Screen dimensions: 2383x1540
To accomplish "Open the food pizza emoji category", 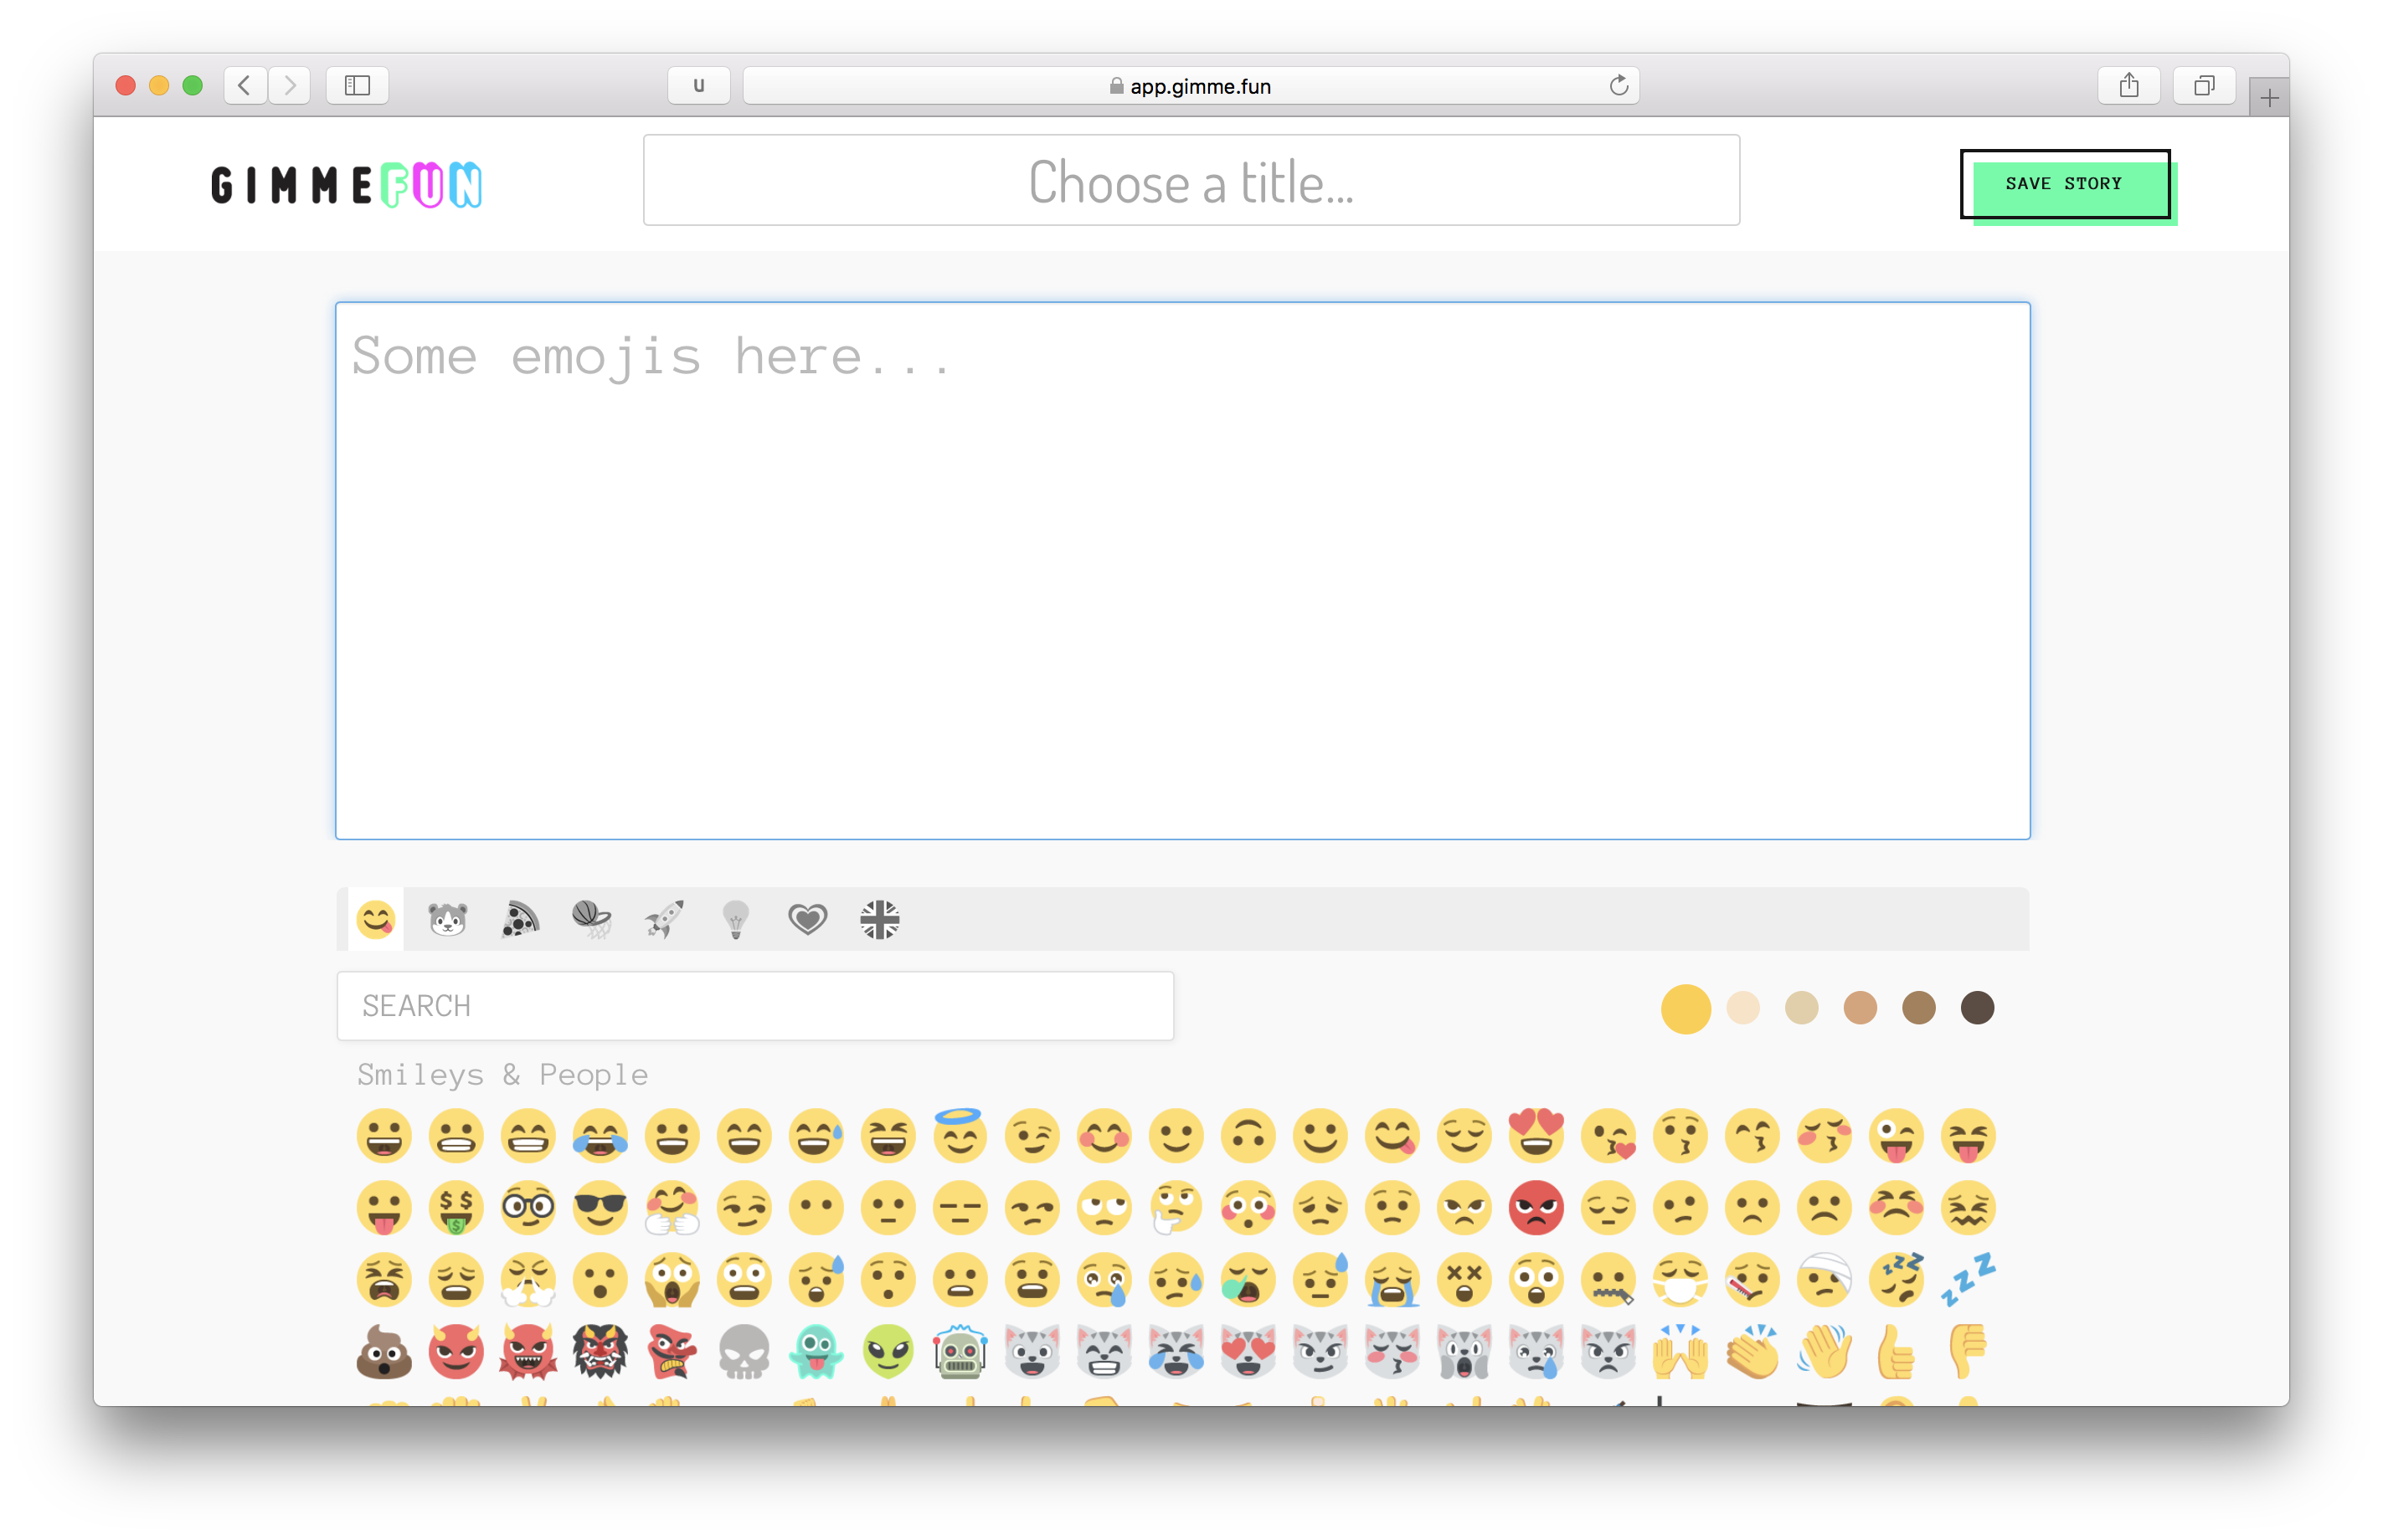I will point(519,919).
